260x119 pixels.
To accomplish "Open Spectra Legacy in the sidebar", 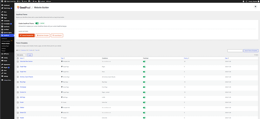I will [x=7, y=32].
